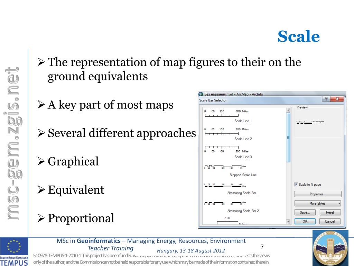Click the scale bar Preview box
Screen dimensions: 354x266
[x=318, y=122]
